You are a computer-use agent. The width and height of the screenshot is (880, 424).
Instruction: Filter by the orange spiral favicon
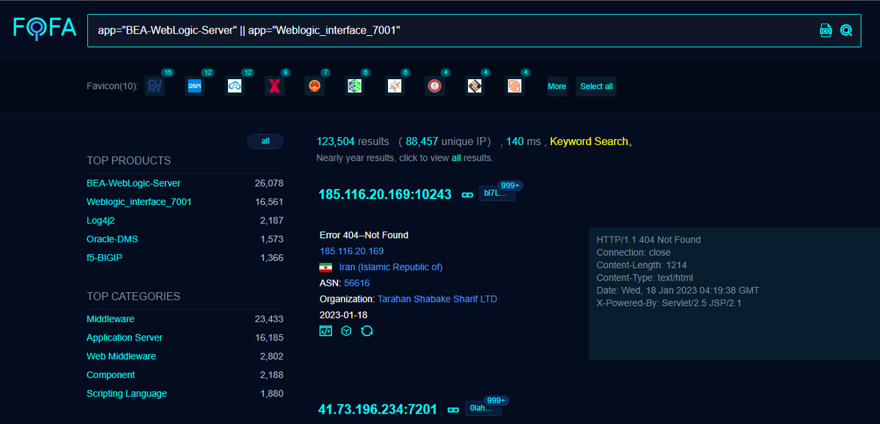[x=515, y=86]
